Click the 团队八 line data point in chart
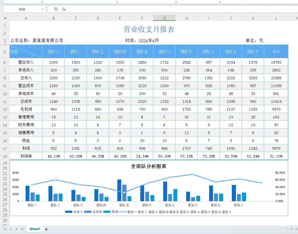 pos(193,174)
